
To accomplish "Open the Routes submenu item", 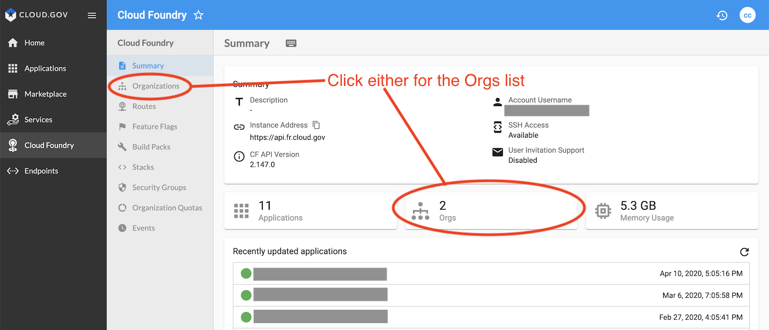I will [160, 106].
